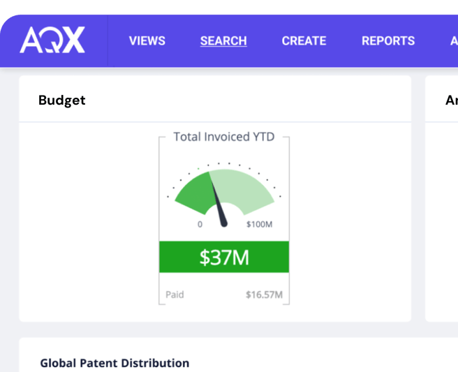Open the SEARCH menu

[x=223, y=41]
